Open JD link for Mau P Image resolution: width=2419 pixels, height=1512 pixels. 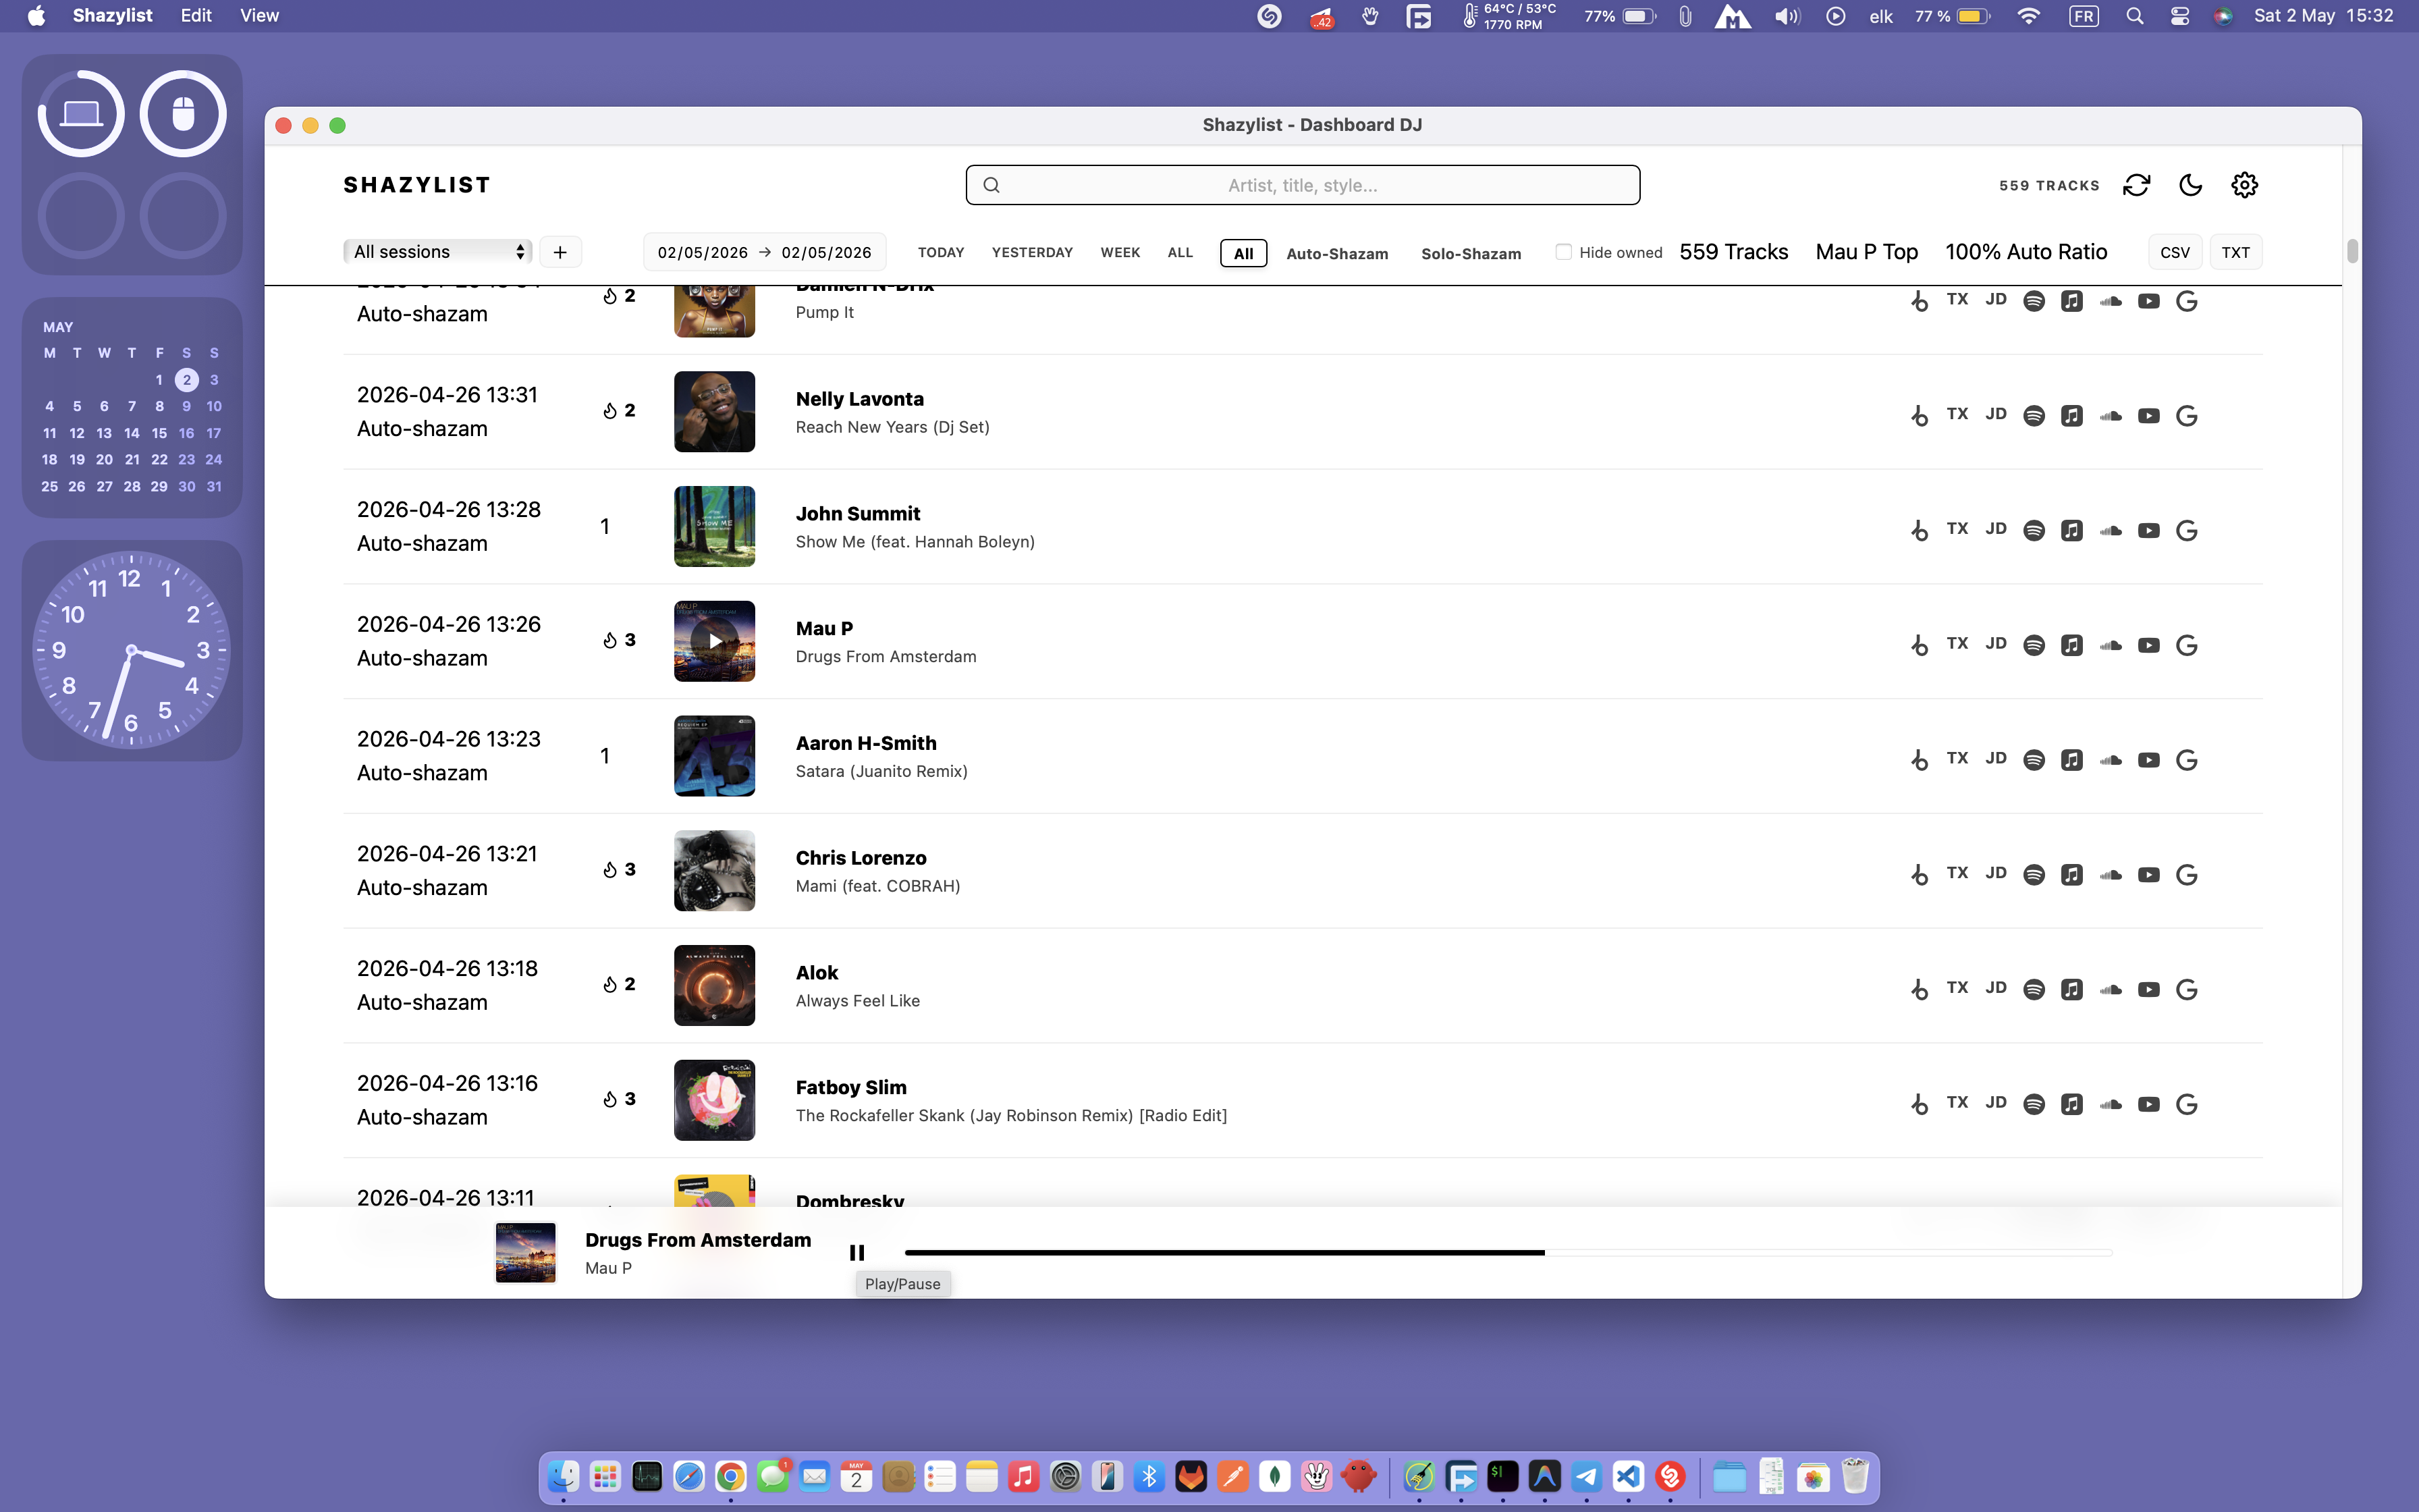(1995, 643)
